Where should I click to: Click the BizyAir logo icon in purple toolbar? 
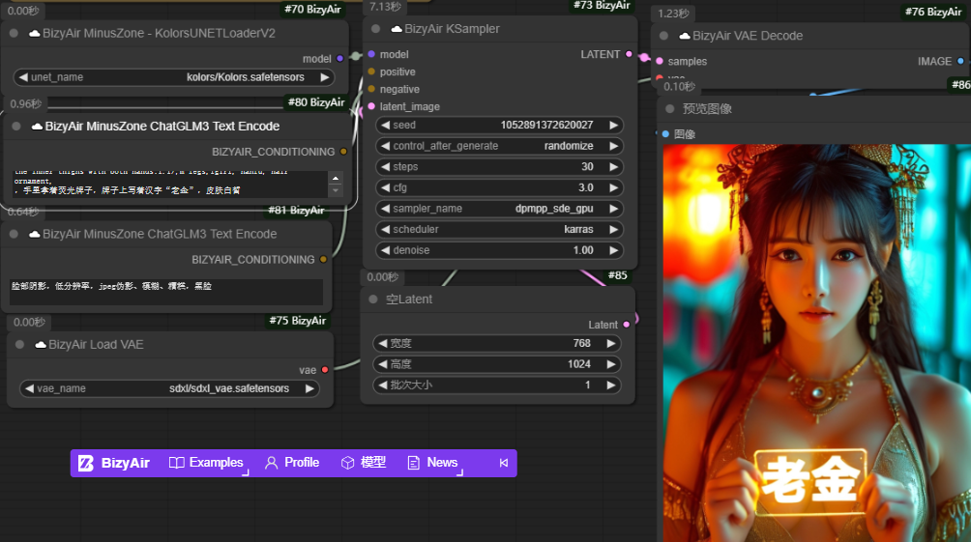86,463
